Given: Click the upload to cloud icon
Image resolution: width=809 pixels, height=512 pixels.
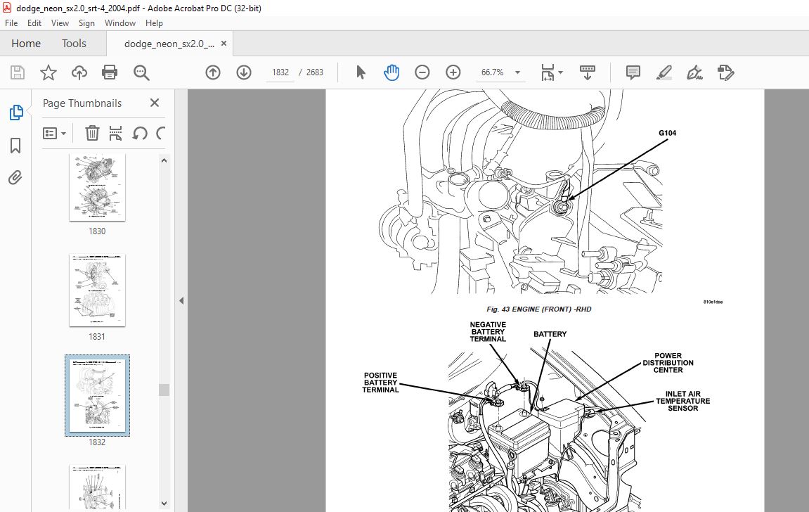Looking at the screenshot, I should click(79, 72).
